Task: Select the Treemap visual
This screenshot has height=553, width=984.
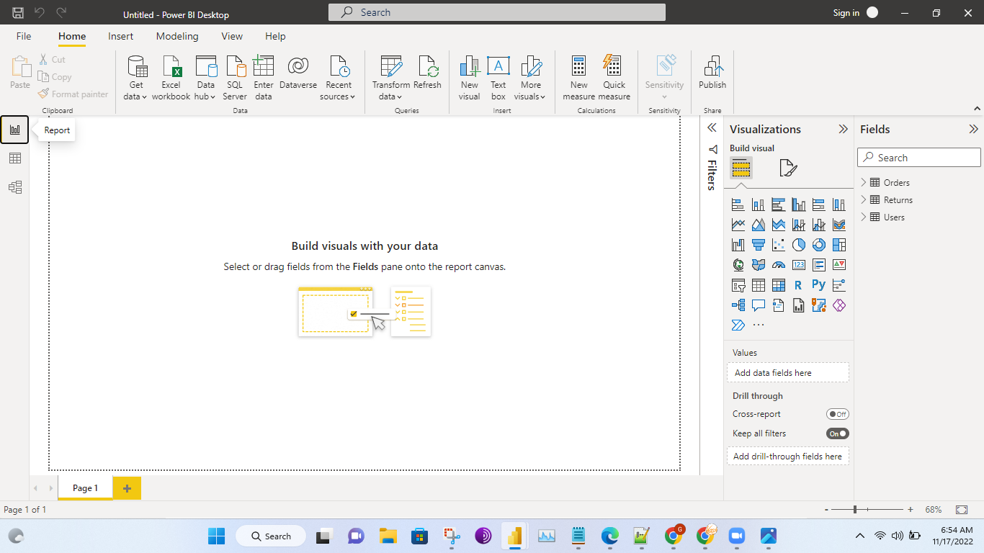Action: click(x=838, y=246)
